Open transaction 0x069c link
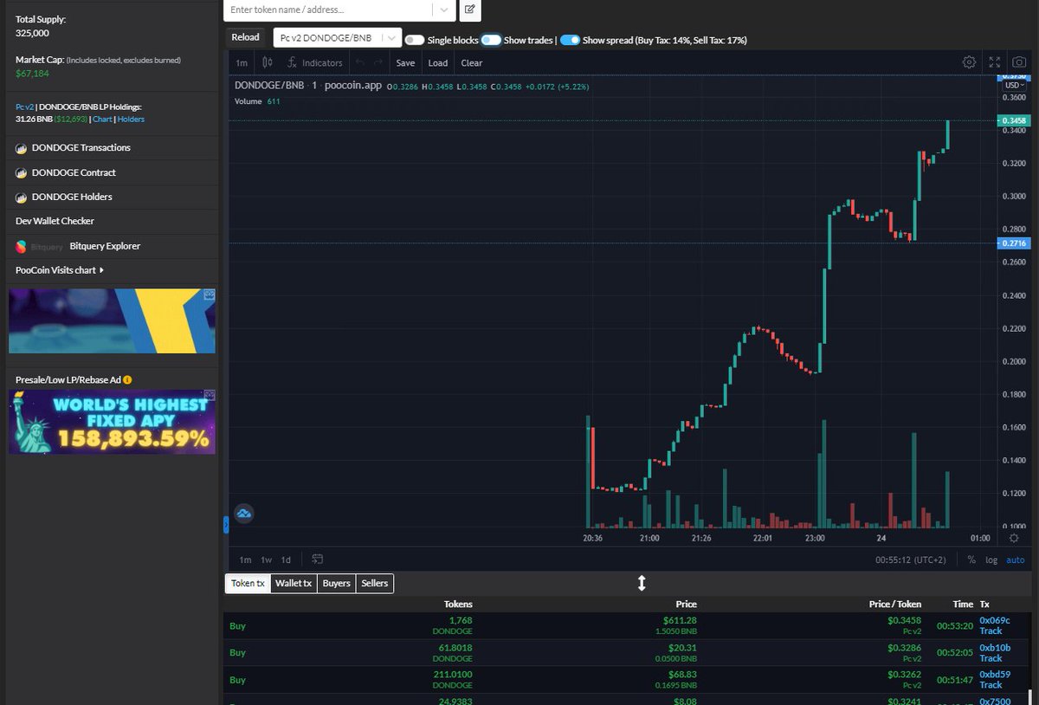The image size is (1039, 705). [x=995, y=620]
